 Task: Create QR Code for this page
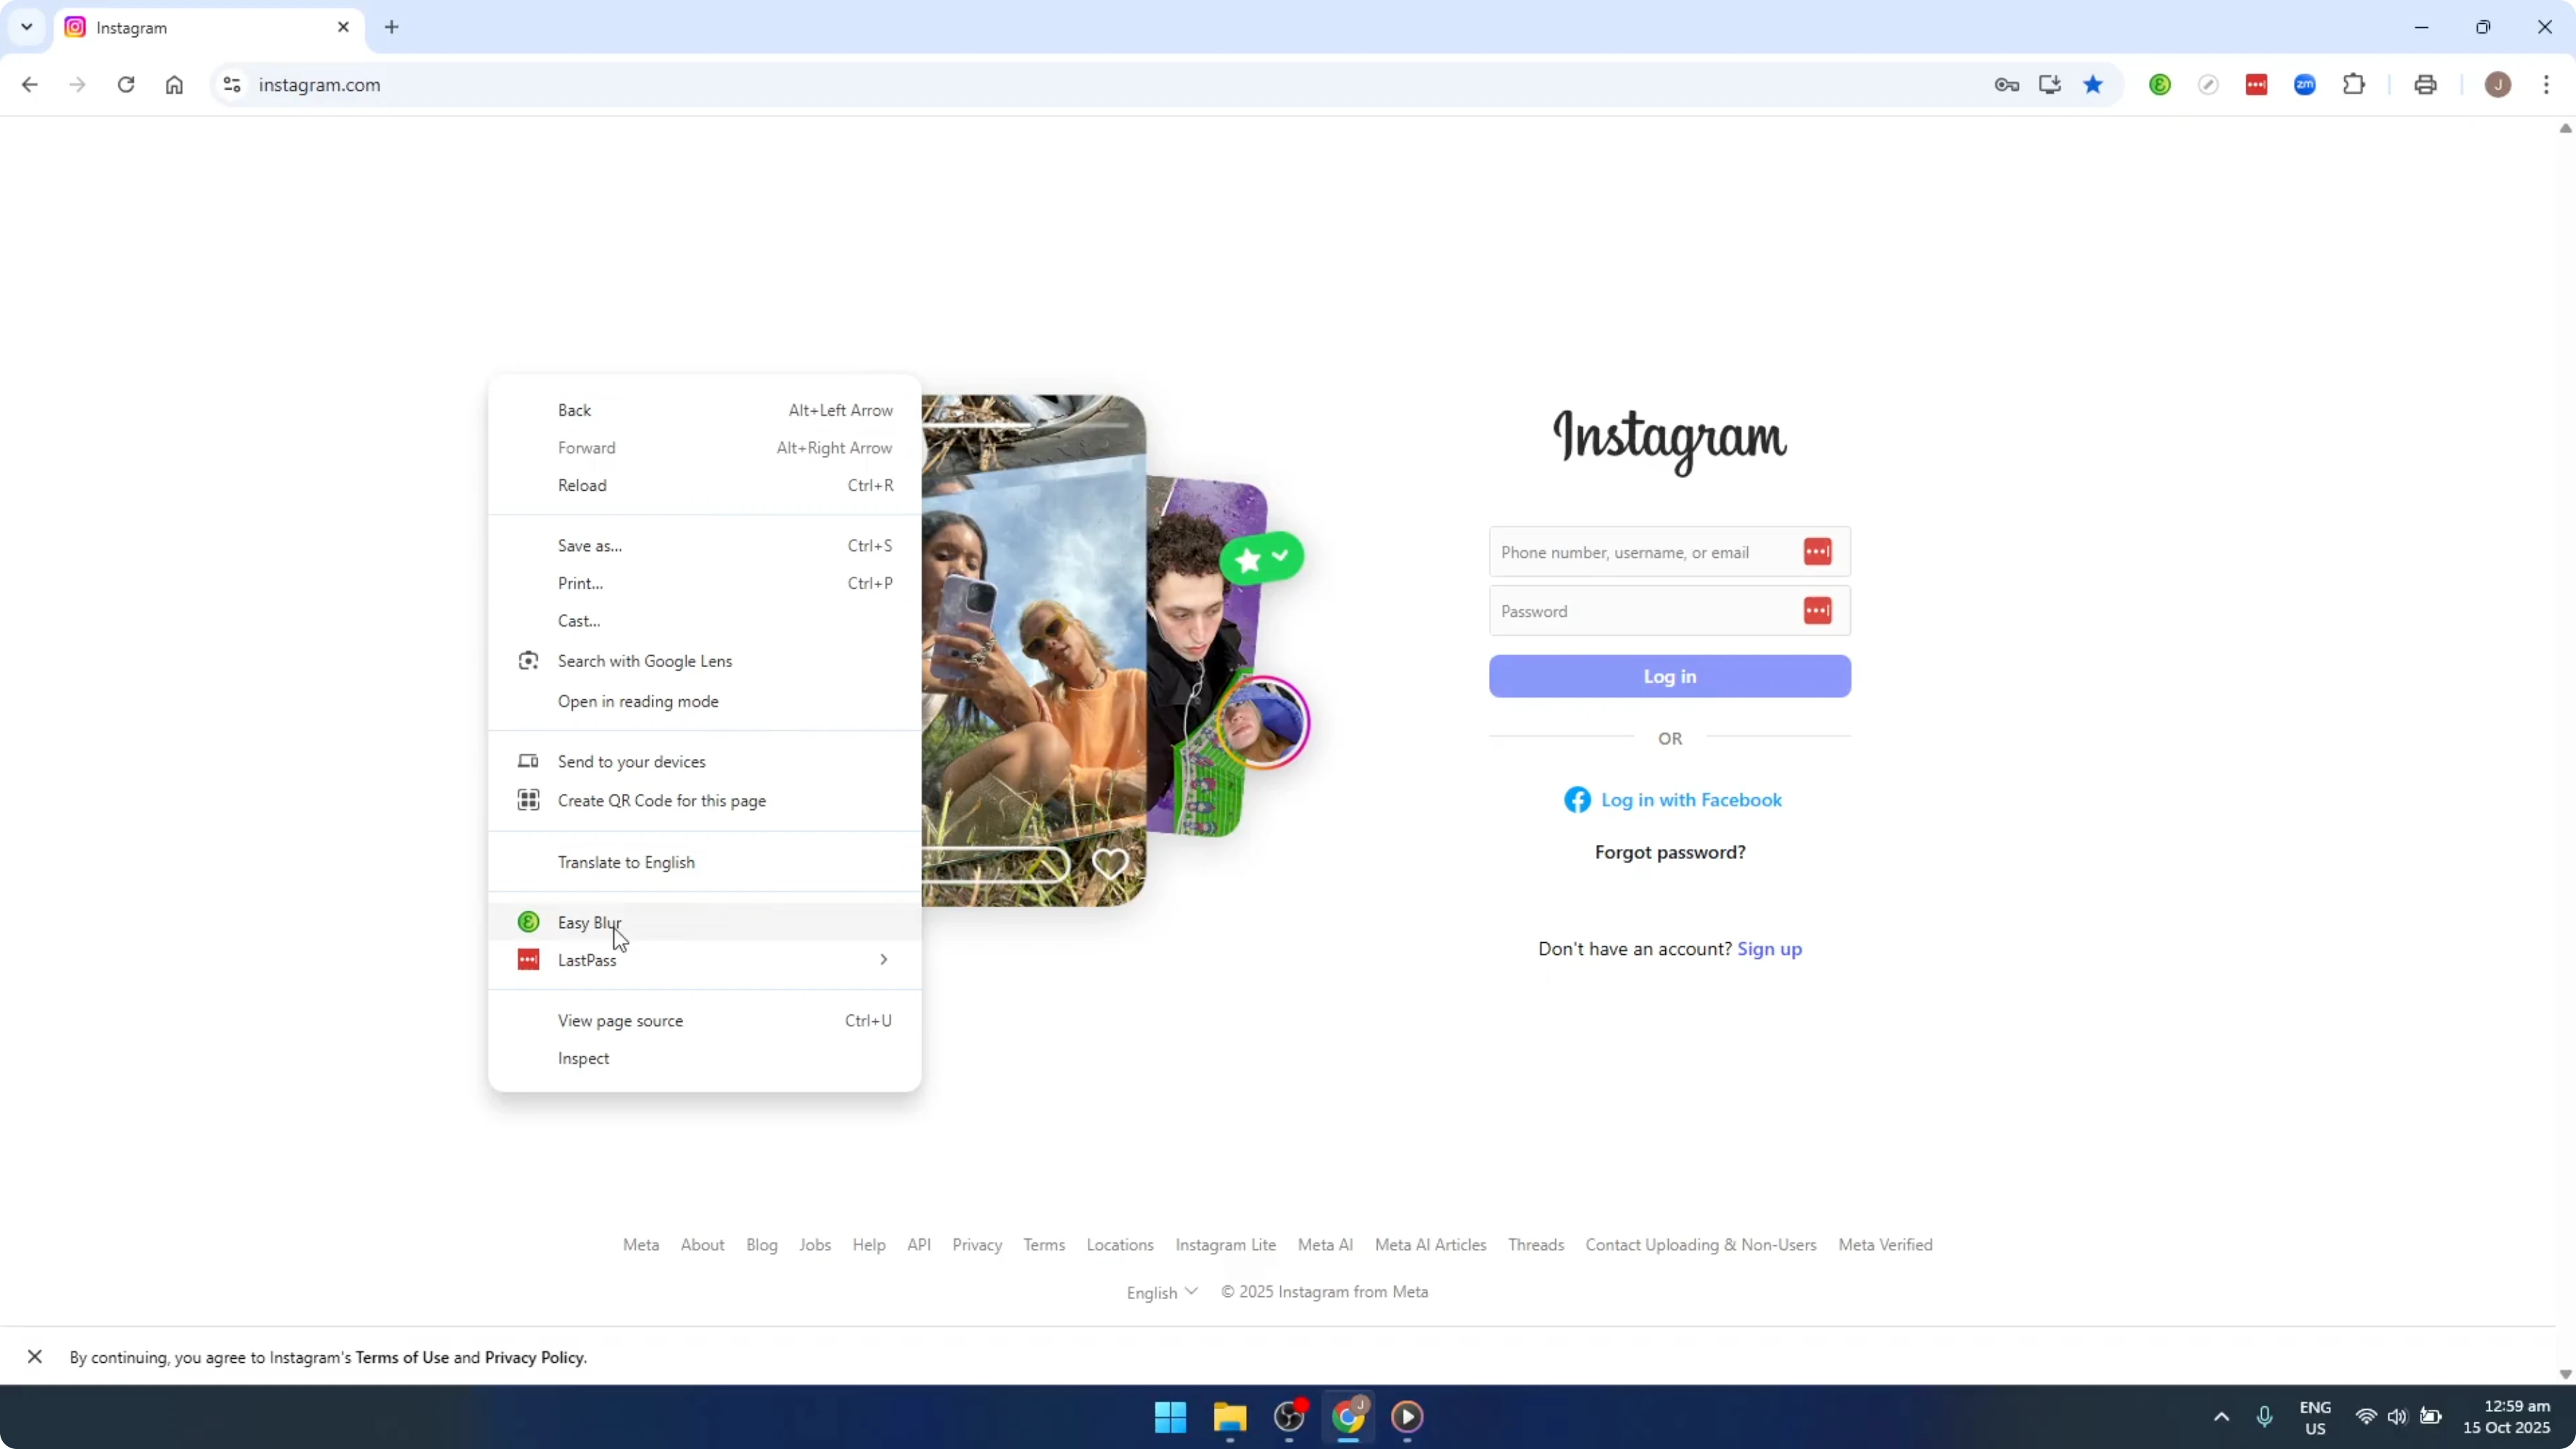[x=662, y=799]
